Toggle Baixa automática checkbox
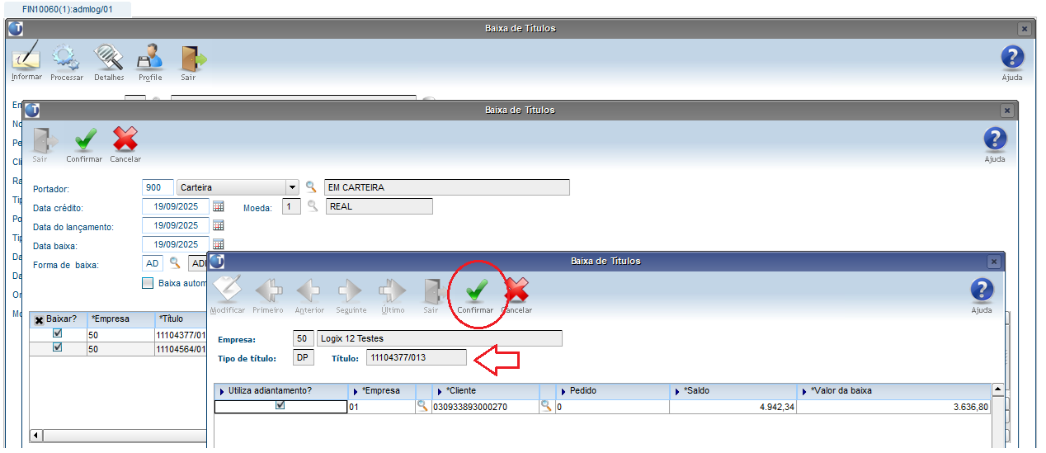Viewport: 1046px width, 453px height. click(148, 283)
